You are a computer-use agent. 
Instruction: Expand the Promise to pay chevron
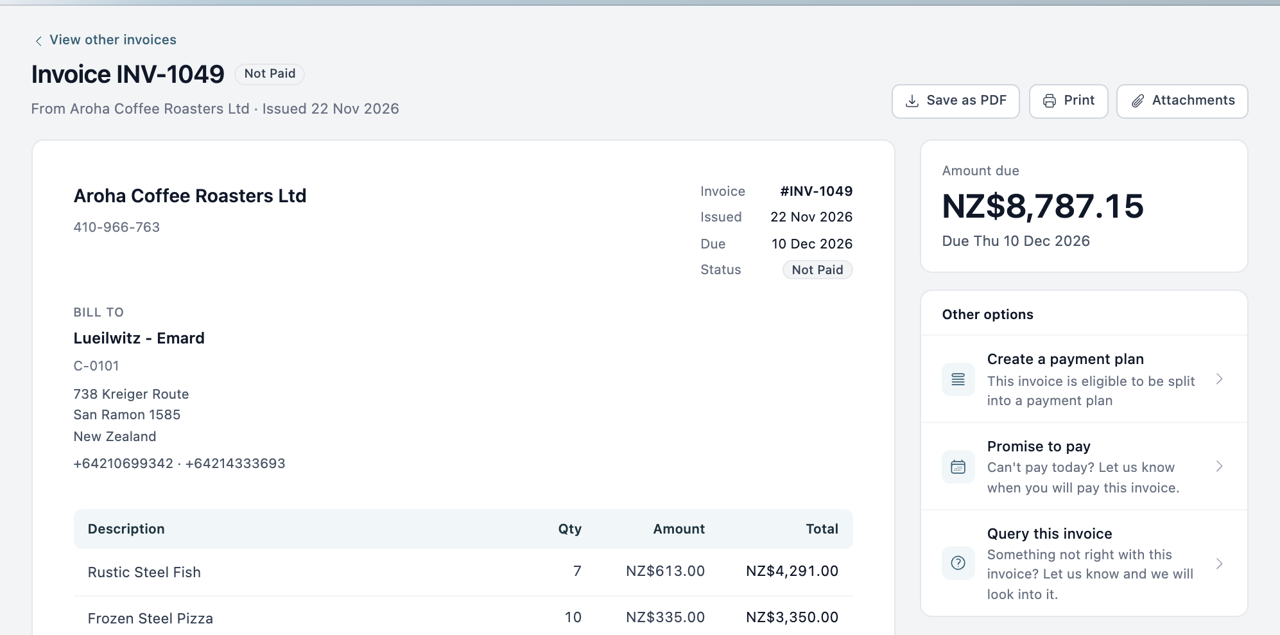[x=1219, y=466]
